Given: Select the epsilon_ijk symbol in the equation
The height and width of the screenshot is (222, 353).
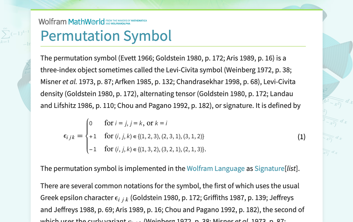Looking at the screenshot, I should [69, 136].
